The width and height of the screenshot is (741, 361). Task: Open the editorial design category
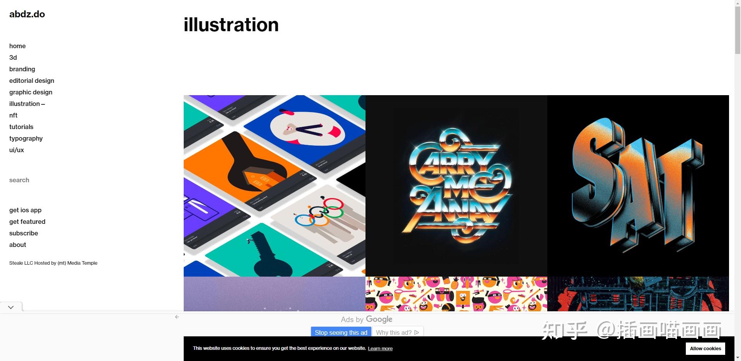click(32, 81)
